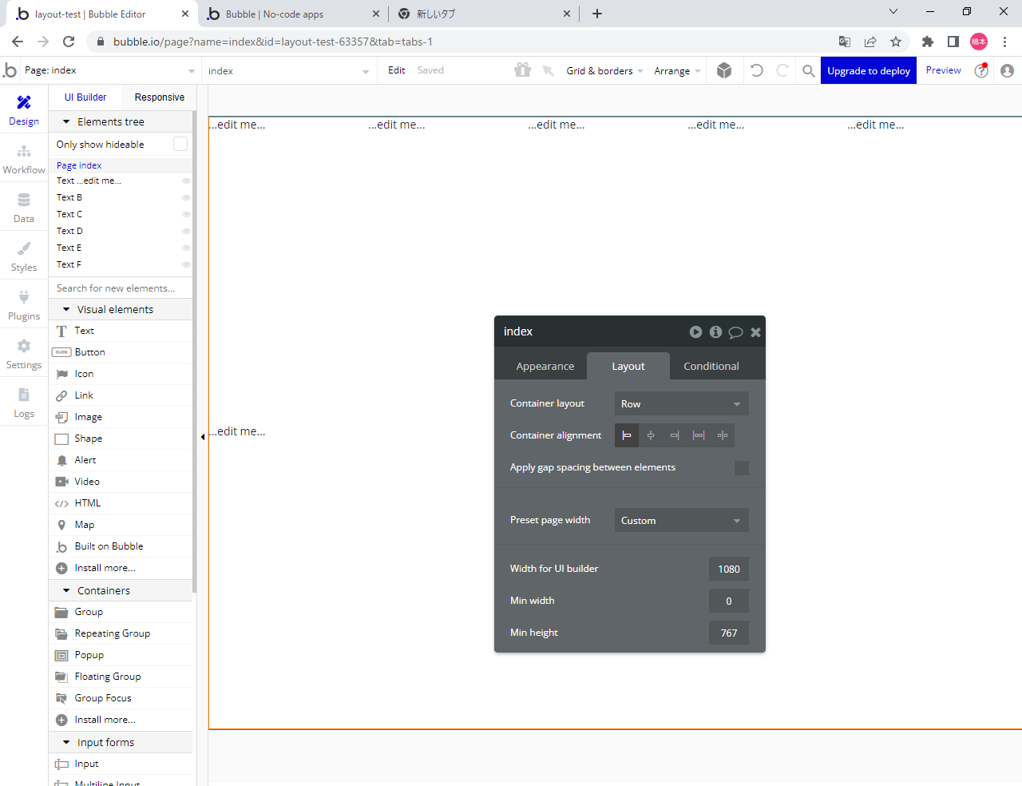Open the Preset page width dropdown
Viewport: 1022px width, 786px height.
(x=681, y=521)
